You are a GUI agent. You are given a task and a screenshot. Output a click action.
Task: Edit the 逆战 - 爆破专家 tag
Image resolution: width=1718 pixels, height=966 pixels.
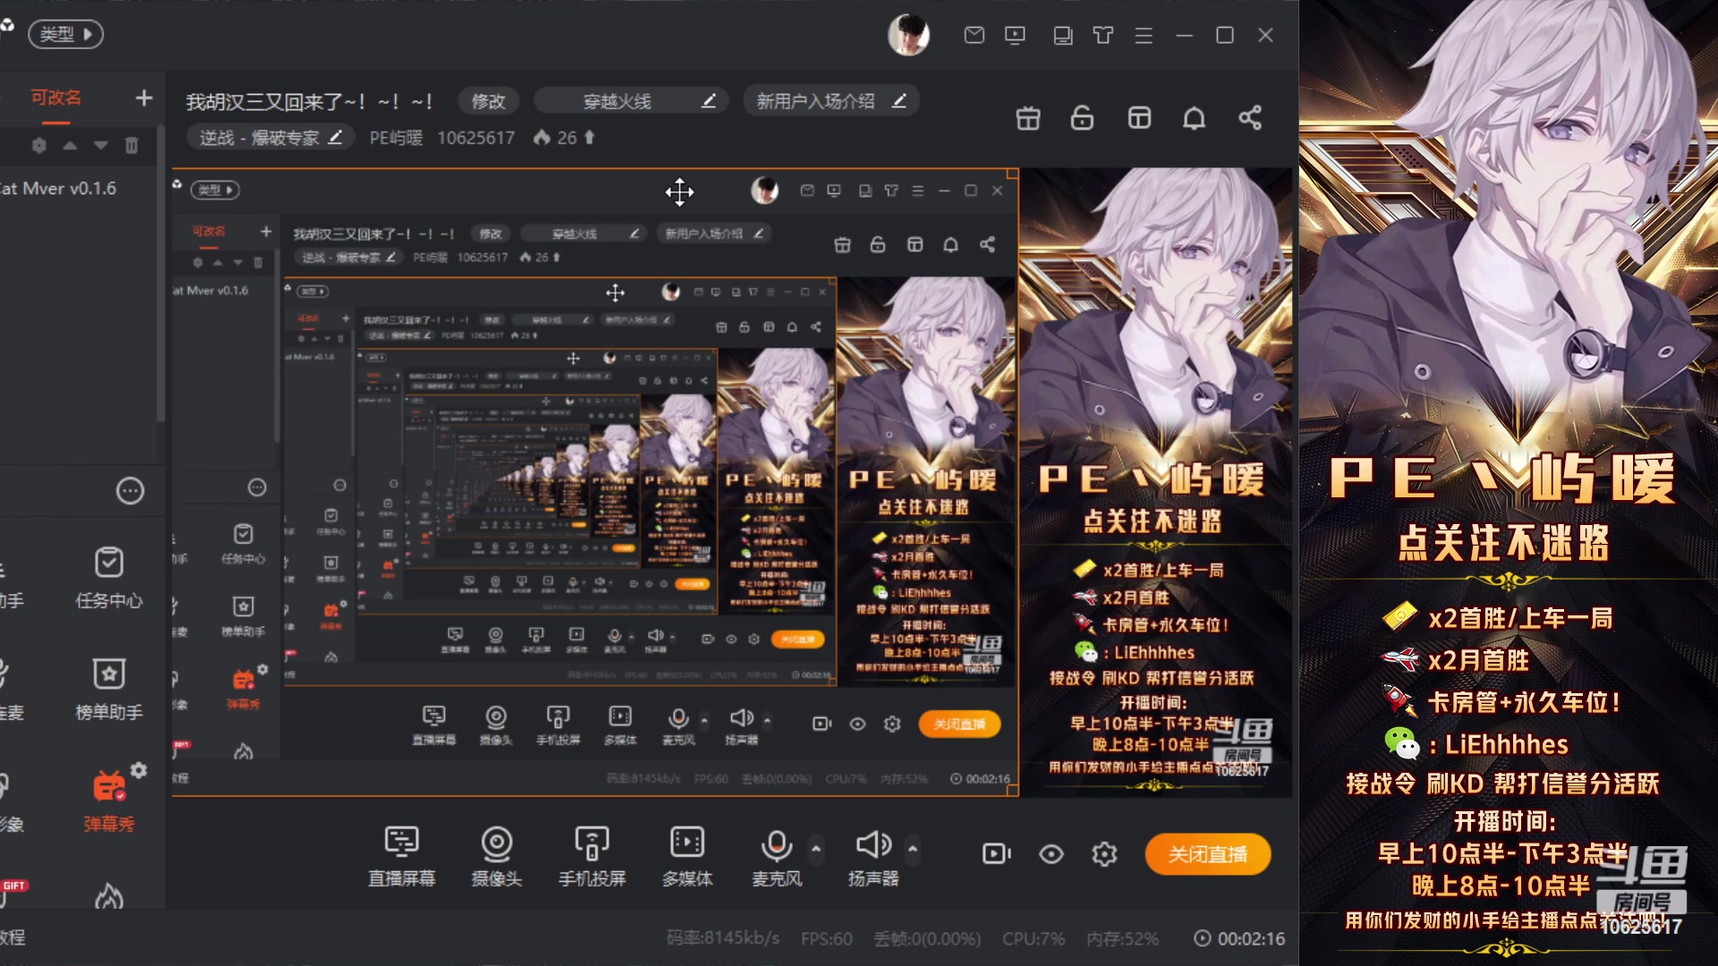[x=270, y=138]
